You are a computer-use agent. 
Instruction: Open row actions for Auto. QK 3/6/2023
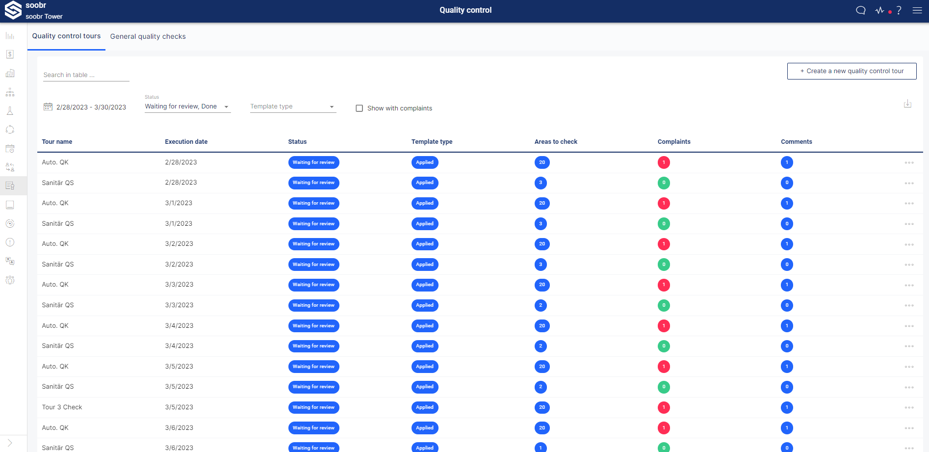click(x=909, y=428)
